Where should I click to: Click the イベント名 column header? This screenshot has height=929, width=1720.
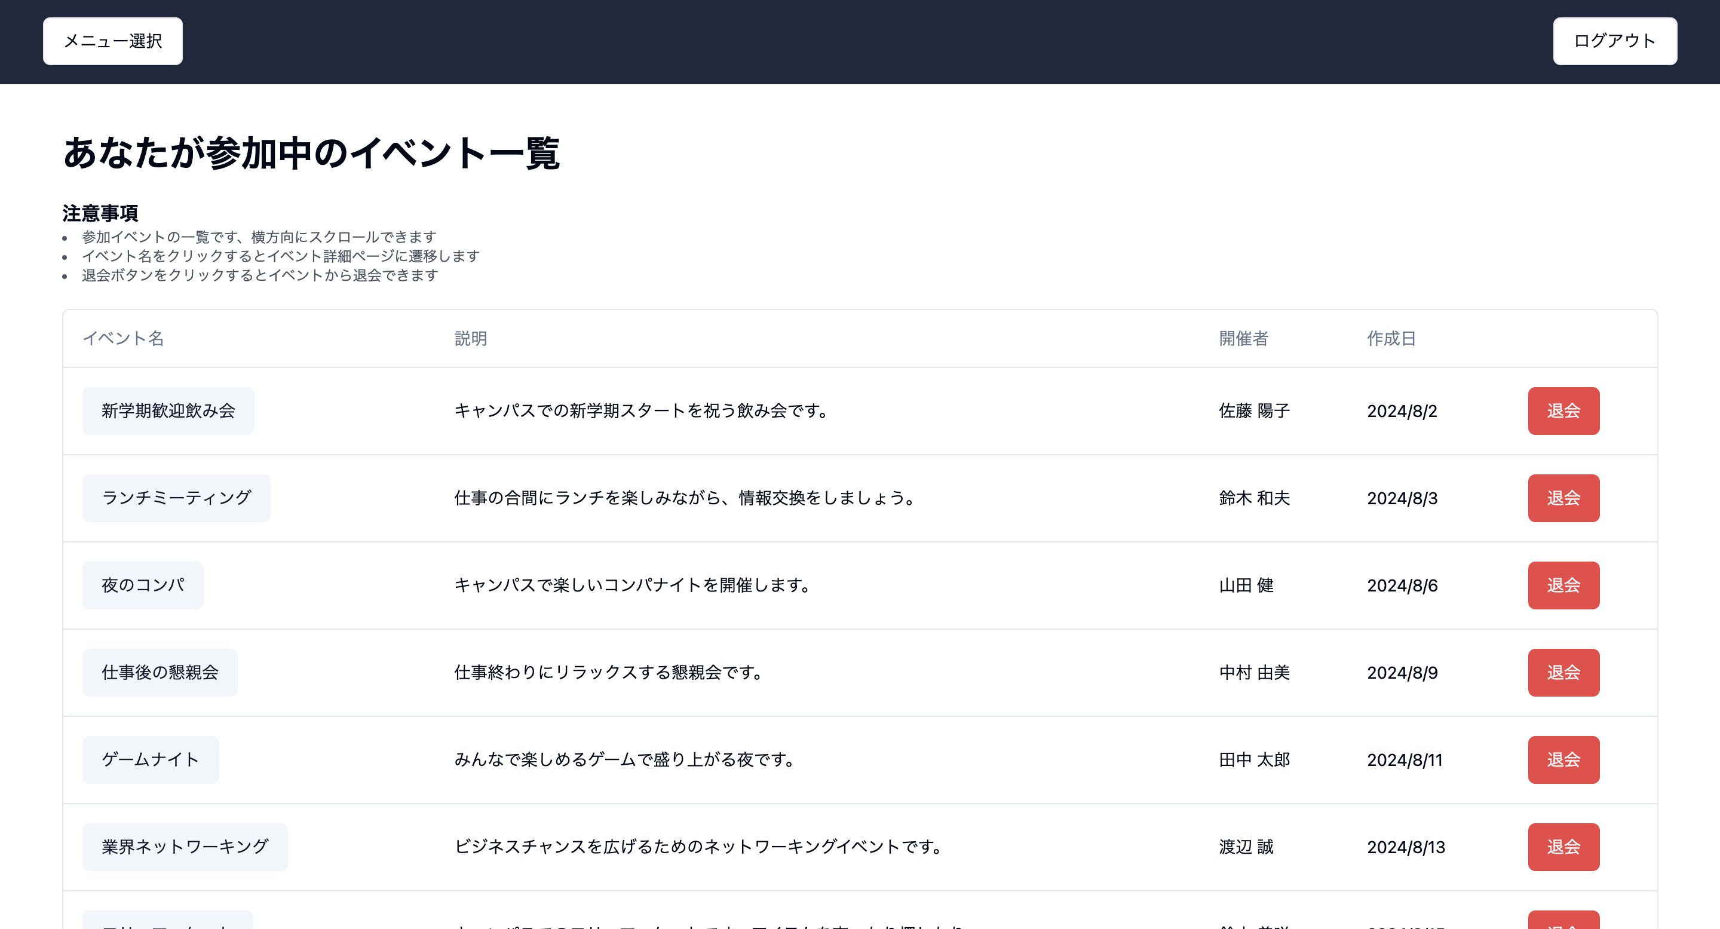(125, 339)
